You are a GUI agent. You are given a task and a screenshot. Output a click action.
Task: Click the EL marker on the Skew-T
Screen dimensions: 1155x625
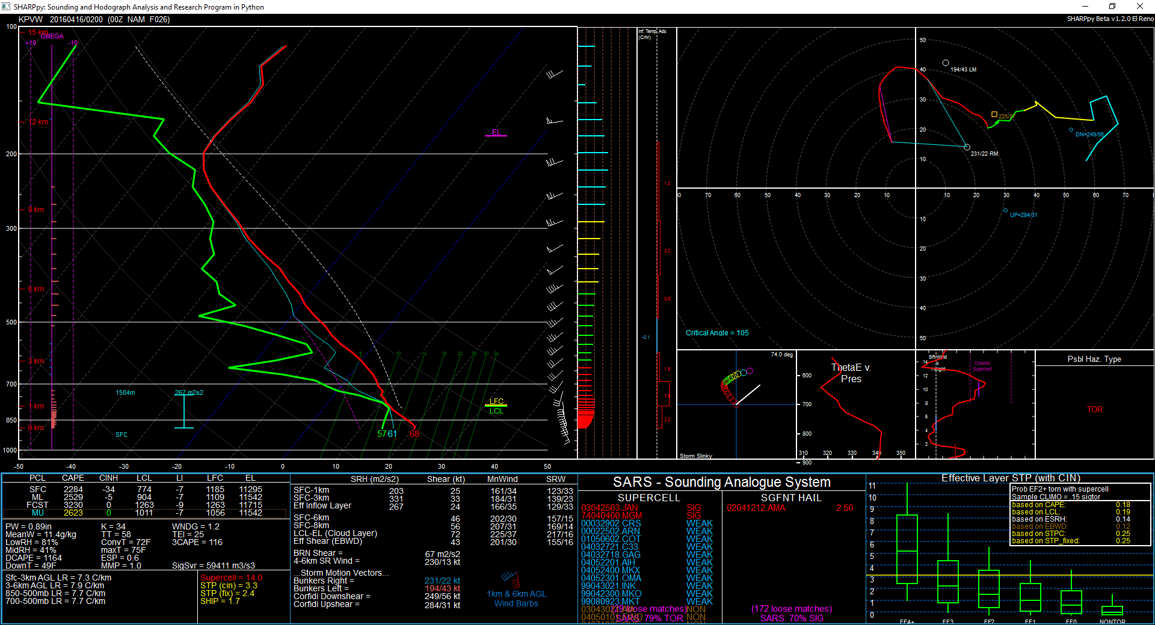pos(496,133)
